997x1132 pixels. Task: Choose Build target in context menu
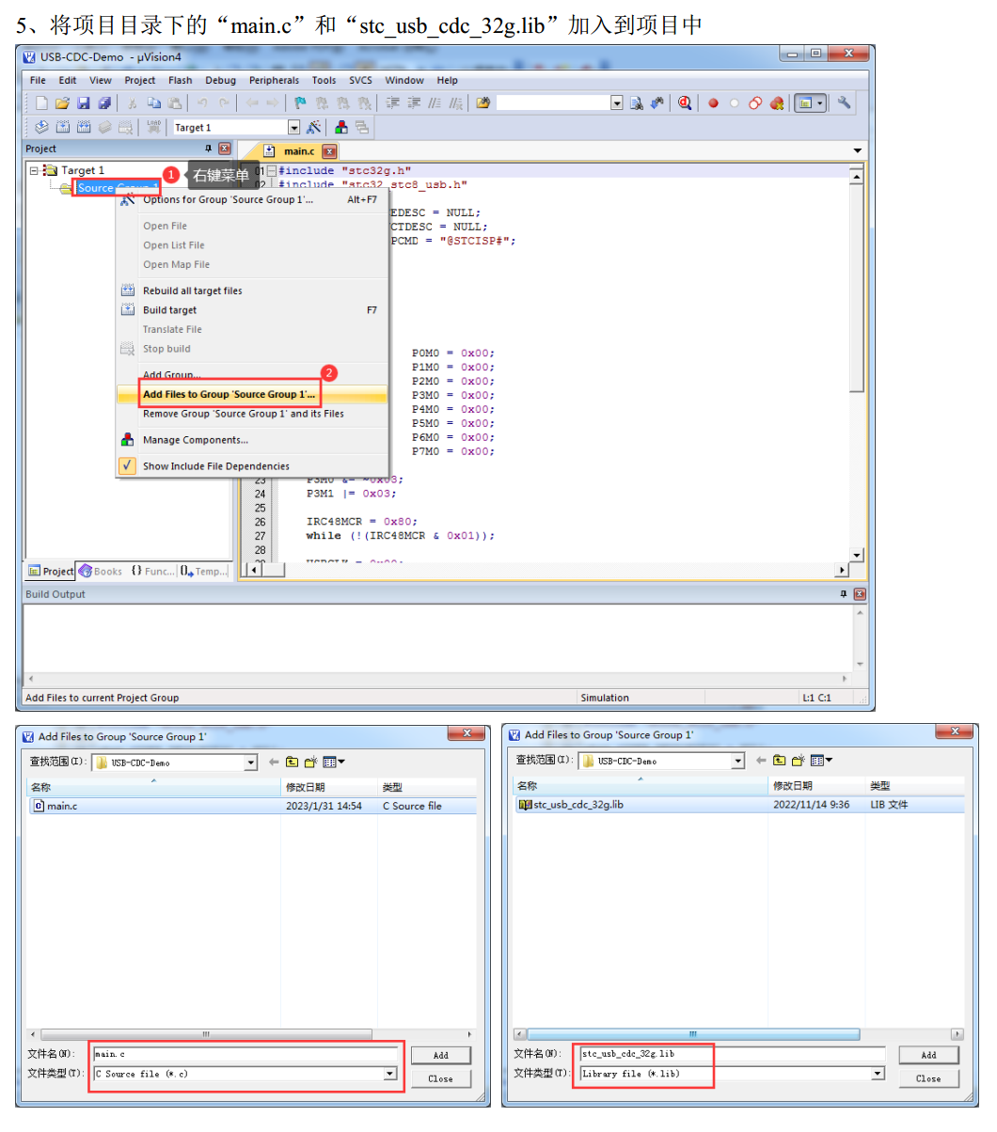point(169,310)
